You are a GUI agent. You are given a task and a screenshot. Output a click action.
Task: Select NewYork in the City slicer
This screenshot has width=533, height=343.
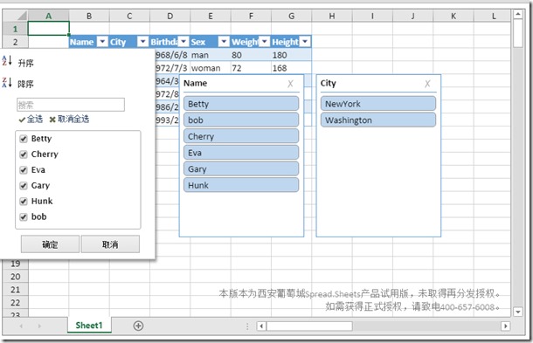tap(378, 104)
